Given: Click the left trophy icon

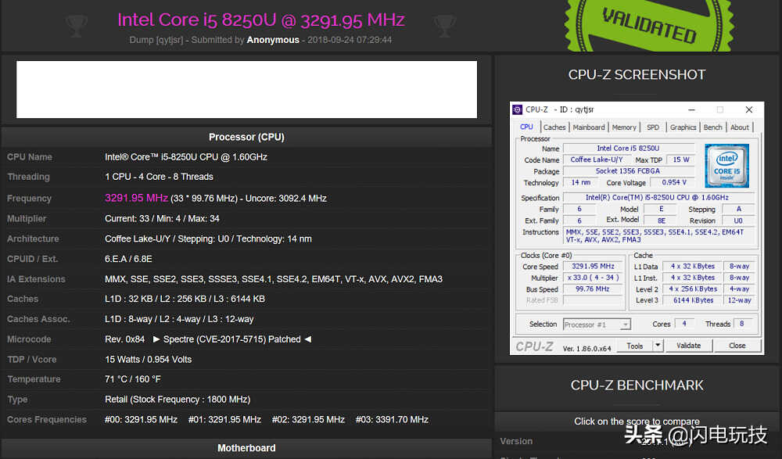Looking at the screenshot, I should 77,26.
